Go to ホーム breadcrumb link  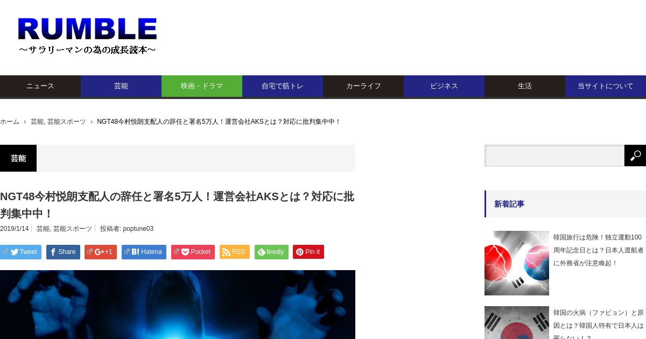point(10,122)
